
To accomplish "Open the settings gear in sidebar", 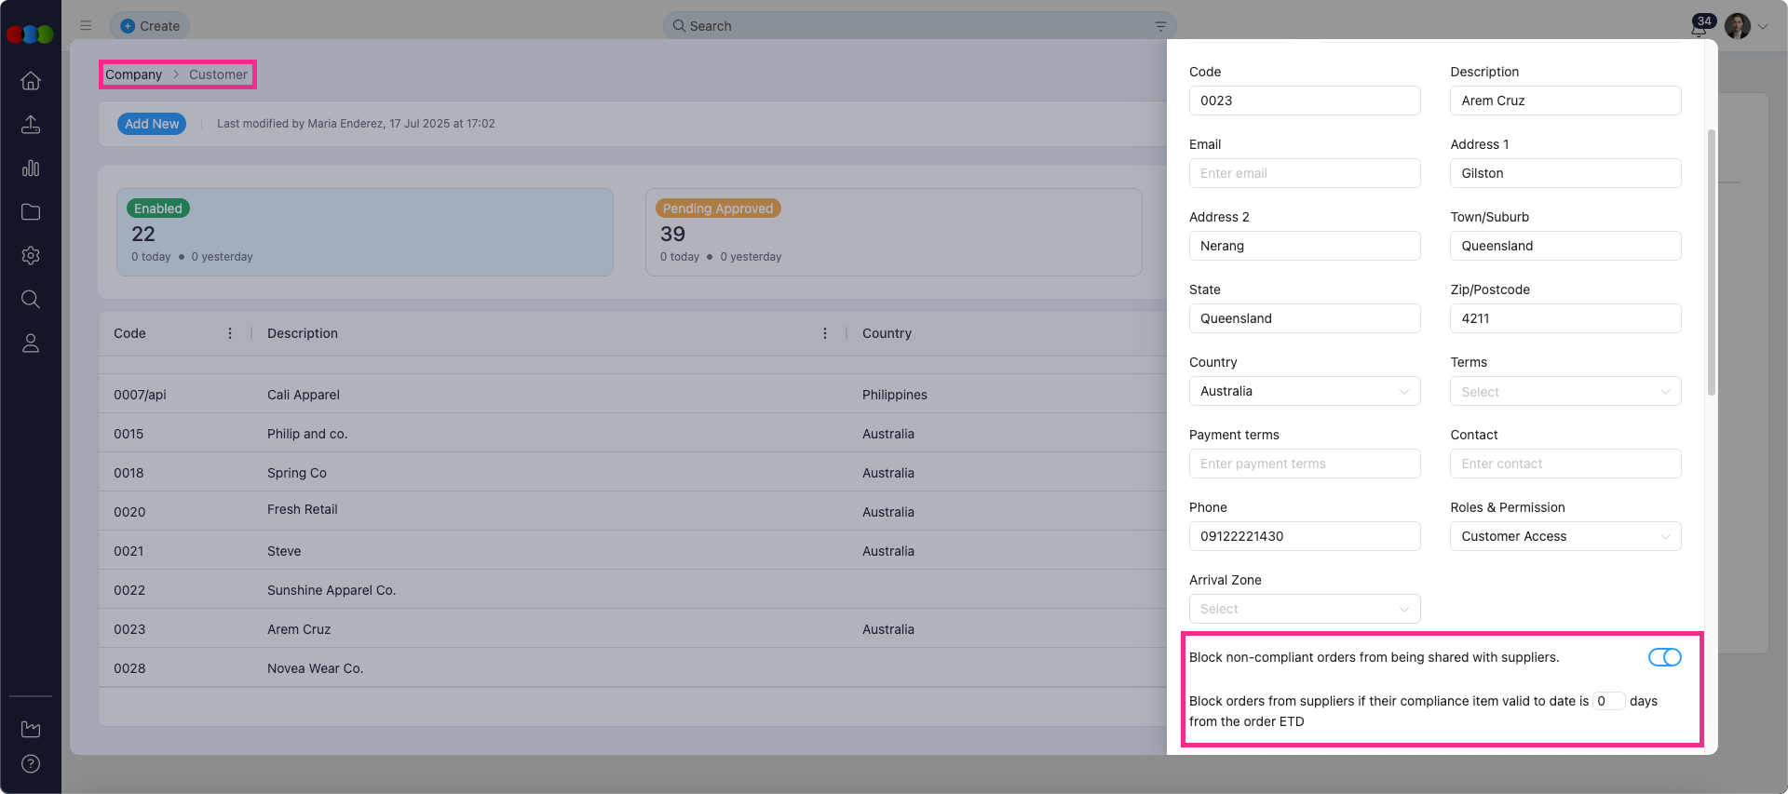I will coord(31,256).
